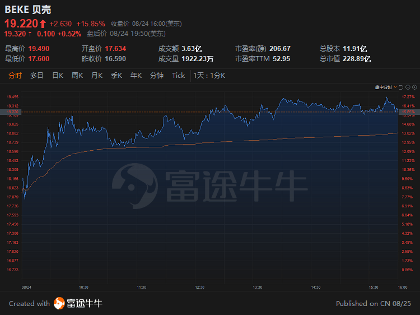Click the 市盈率(静) value 206.67

coord(280,49)
